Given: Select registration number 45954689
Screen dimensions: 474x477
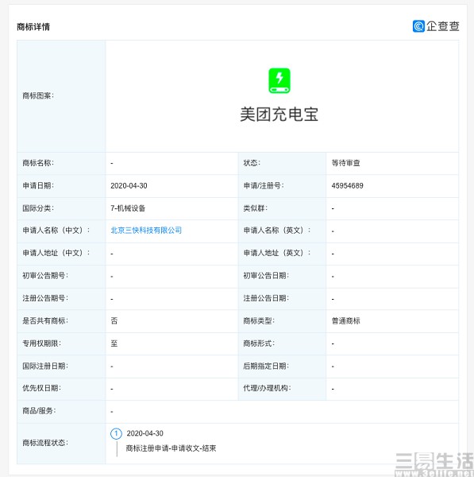Looking at the screenshot, I should click(347, 185).
